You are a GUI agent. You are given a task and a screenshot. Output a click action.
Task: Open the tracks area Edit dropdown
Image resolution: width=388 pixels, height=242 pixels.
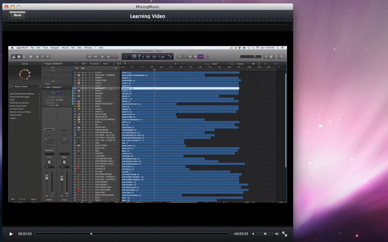point(84,64)
